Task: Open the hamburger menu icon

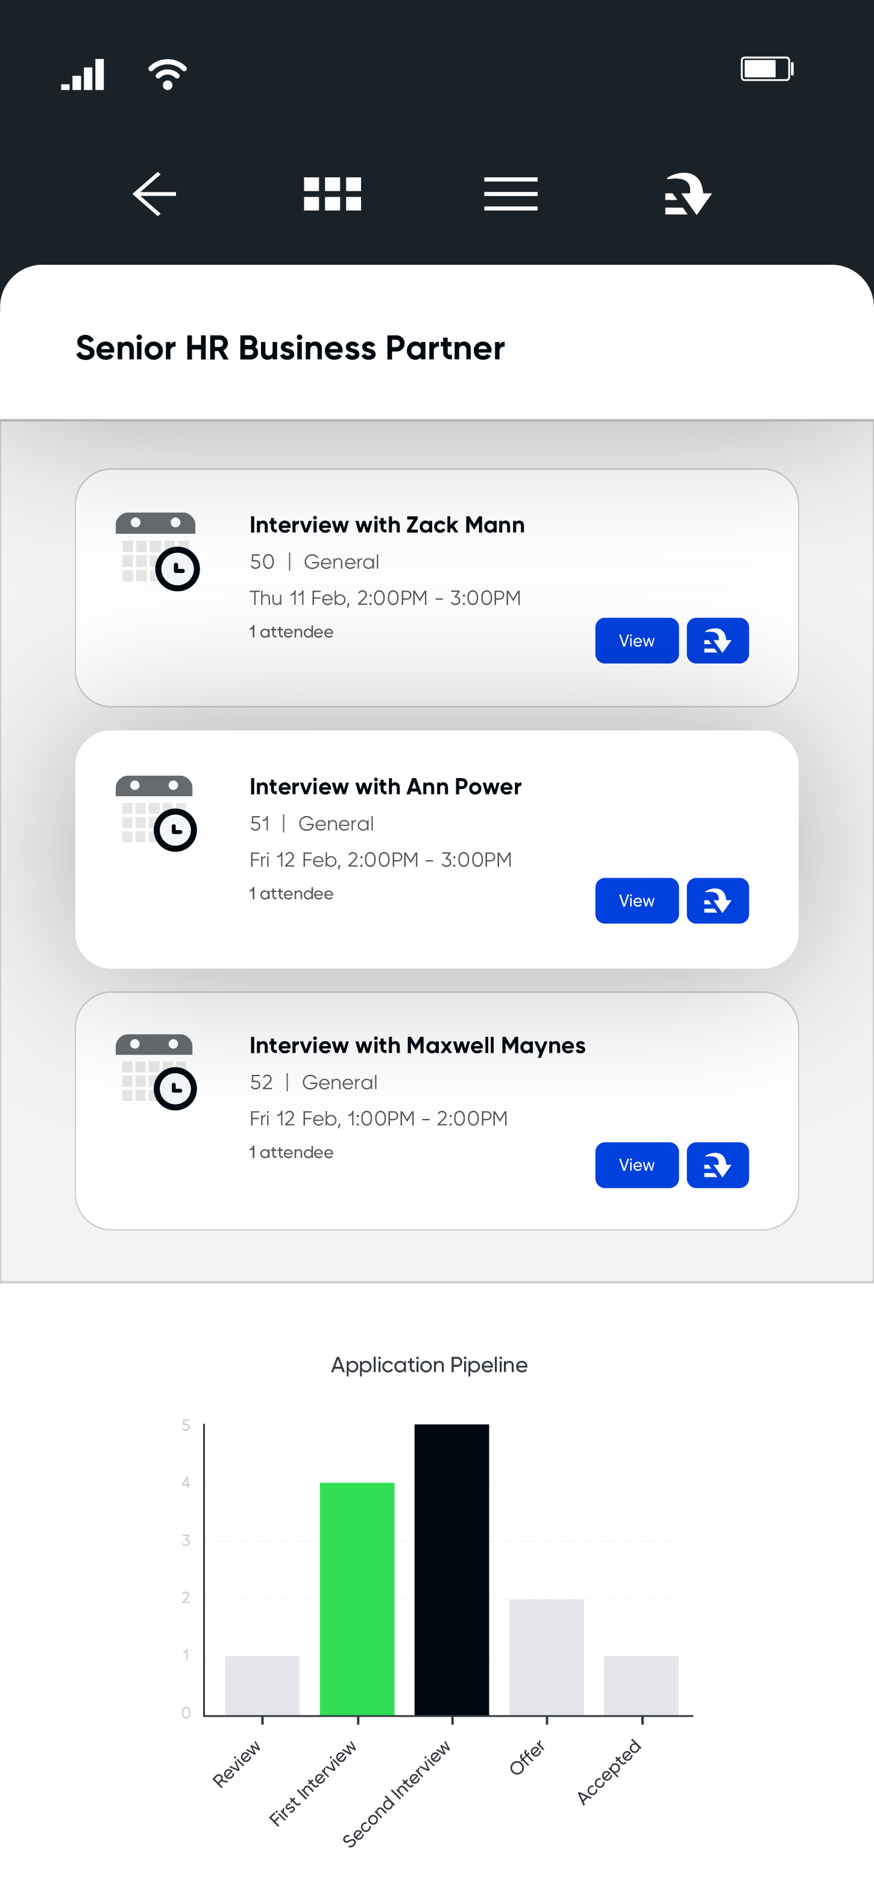Action: [x=511, y=194]
